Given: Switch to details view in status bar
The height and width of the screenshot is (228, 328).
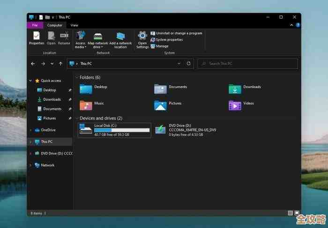Looking at the screenshot, I should 290,213.
